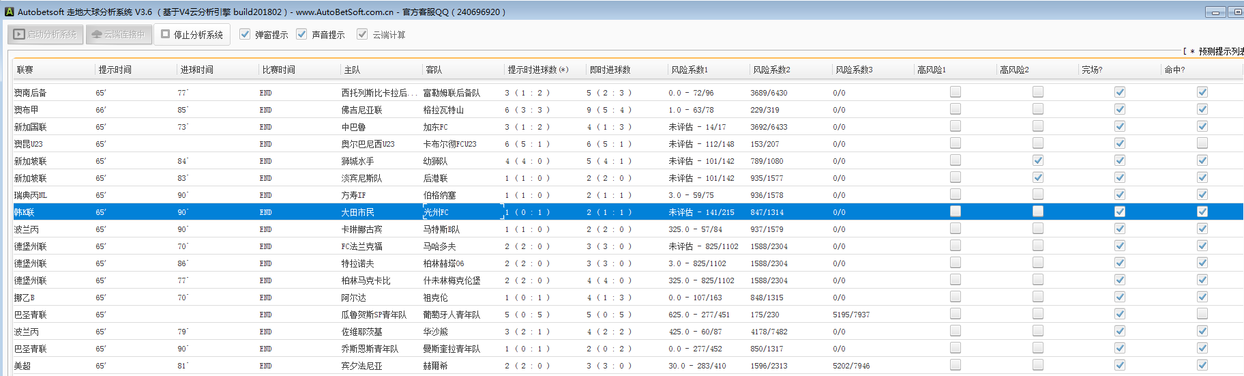Screen dimensions: 1244x376
Task: Click the 光州FC away team cell
Action: pyautogui.click(x=436, y=212)
